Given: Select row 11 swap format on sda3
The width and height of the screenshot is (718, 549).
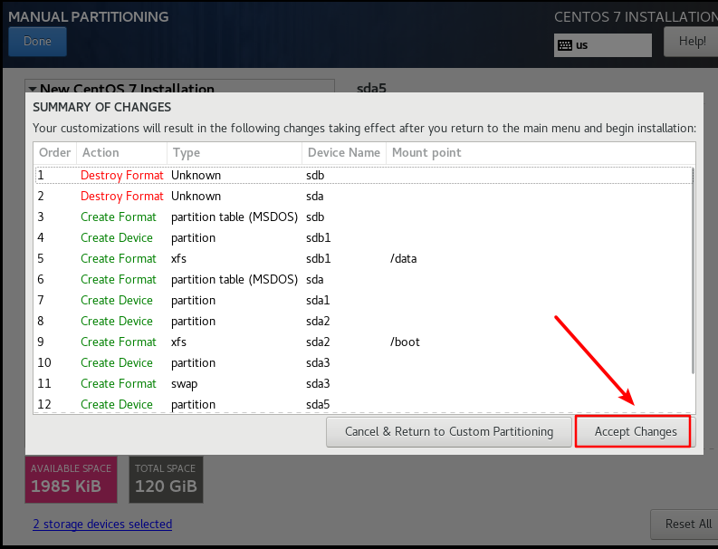Looking at the screenshot, I should click(364, 383).
